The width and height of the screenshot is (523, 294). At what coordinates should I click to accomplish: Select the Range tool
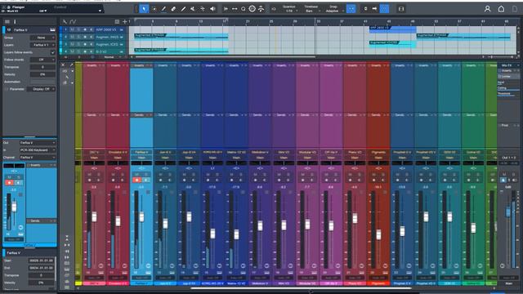tap(154, 9)
